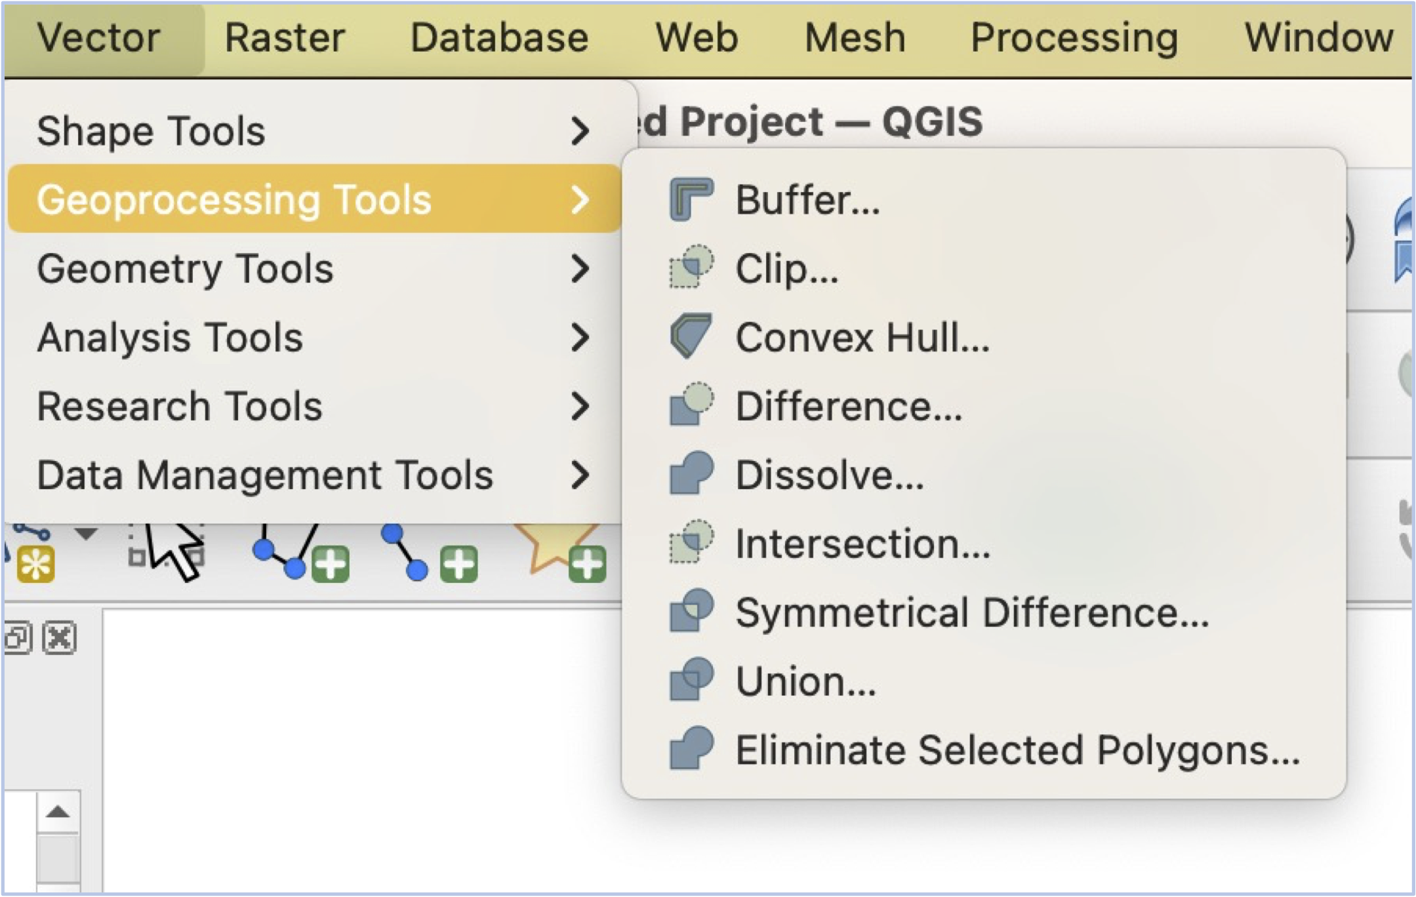Click the Buffer tool icon
This screenshot has height=897, width=1416.
tap(691, 199)
